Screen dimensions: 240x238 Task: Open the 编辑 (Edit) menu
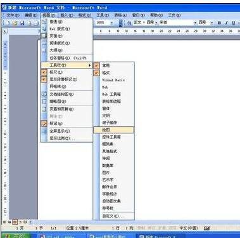pyautogui.click(x=31, y=15)
